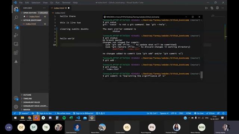This screenshot has height=134, width=239.
Task: Open the notifications bell
Action: click(x=223, y=113)
